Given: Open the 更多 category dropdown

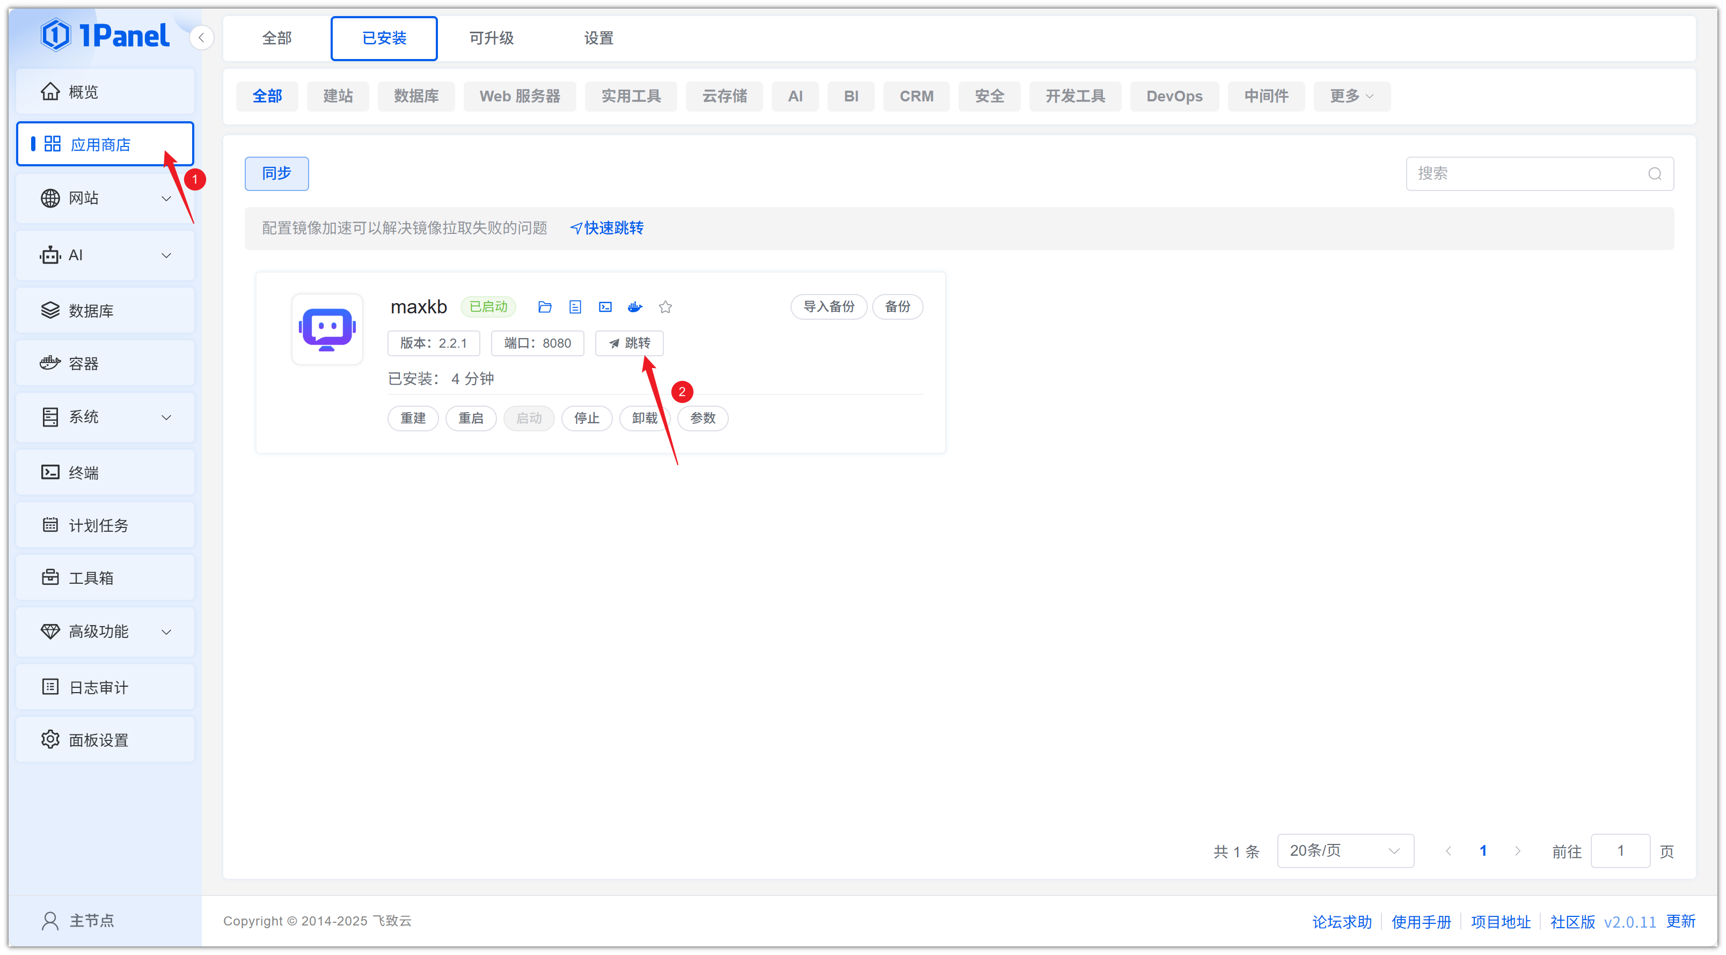Looking at the screenshot, I should 1351,95.
